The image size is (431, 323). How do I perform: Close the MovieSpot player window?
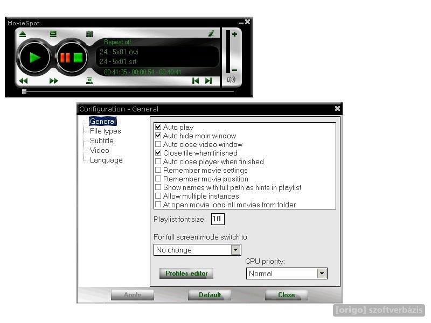248,22
